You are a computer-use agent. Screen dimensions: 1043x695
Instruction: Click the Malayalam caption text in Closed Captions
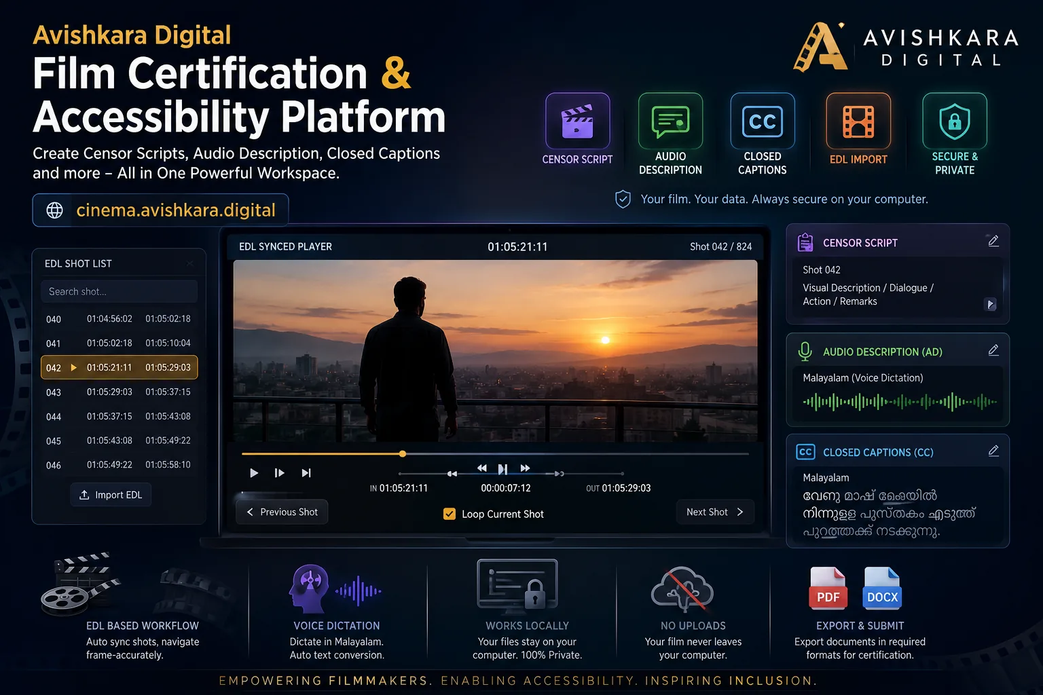click(890, 514)
